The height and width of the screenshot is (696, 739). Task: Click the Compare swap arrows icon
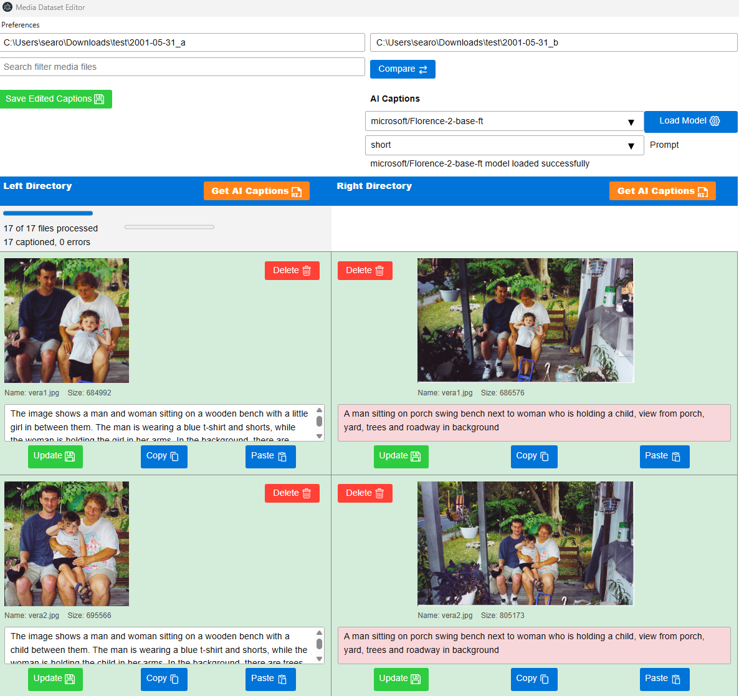[x=423, y=69]
